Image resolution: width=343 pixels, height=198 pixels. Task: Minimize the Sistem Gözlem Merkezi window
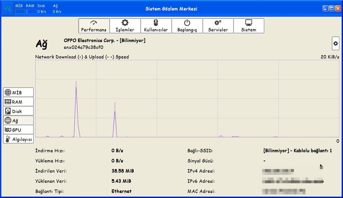pyautogui.click(x=325, y=8)
